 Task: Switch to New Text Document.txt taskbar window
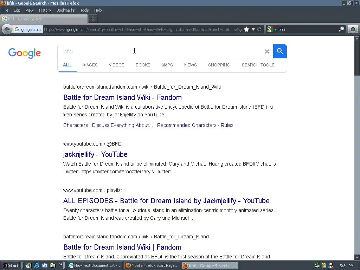(95, 265)
